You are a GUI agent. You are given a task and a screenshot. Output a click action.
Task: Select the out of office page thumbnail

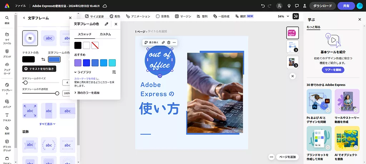click(292, 33)
